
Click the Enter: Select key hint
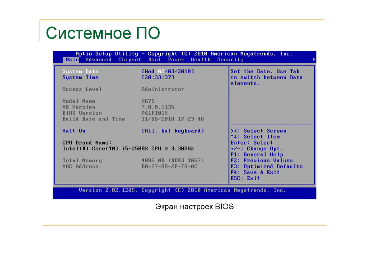pyautogui.click(x=252, y=143)
